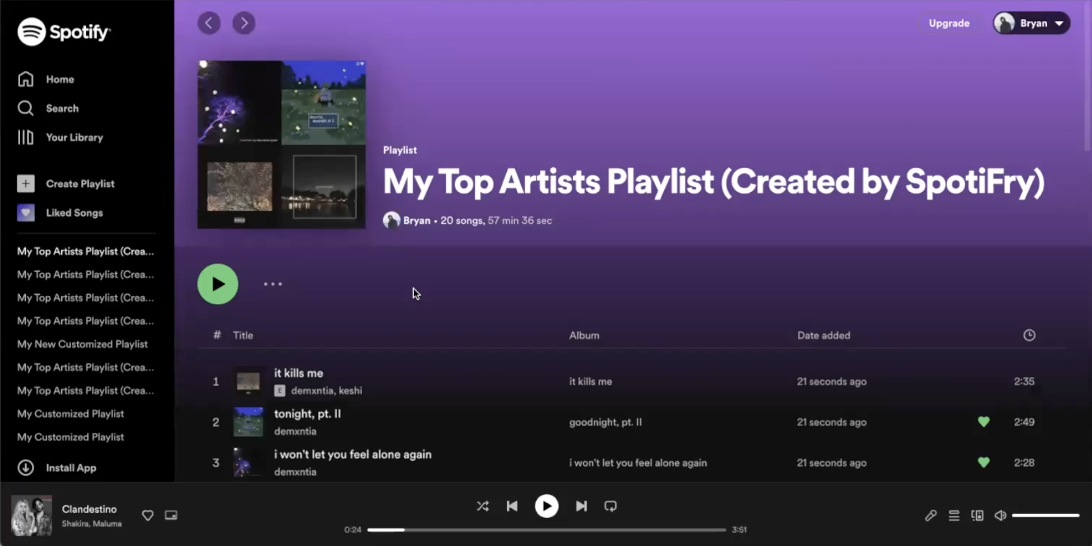The width and height of the screenshot is (1092, 546).
Task: Open the play Queue
Action: (954, 515)
